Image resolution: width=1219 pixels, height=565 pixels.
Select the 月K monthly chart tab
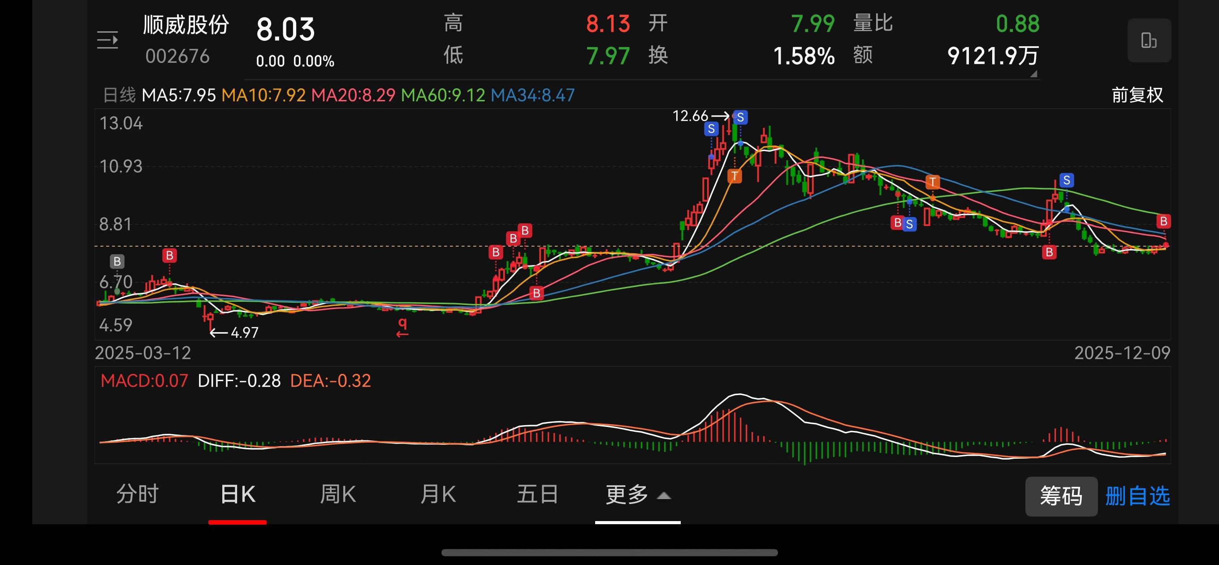(x=438, y=495)
